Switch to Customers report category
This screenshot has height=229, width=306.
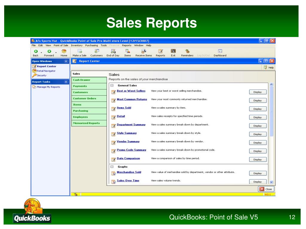(89, 92)
